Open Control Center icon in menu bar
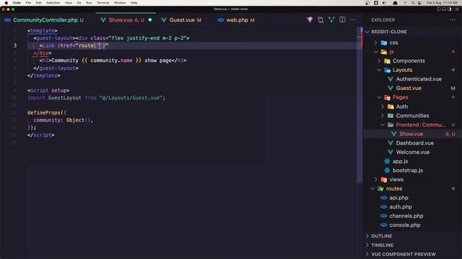Image resolution: width=462 pixels, height=259 pixels. point(419,3)
